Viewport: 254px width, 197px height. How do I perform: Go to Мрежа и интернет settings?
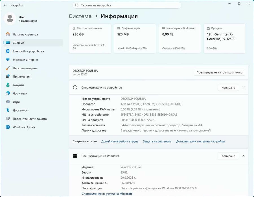pos(33,60)
